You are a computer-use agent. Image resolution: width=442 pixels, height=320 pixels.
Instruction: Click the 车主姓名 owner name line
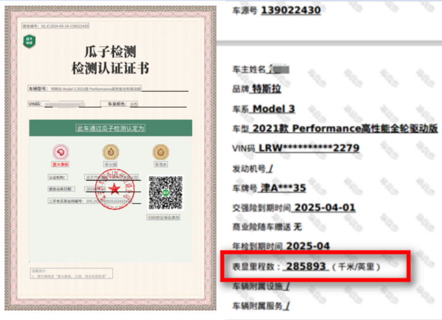(x=260, y=69)
